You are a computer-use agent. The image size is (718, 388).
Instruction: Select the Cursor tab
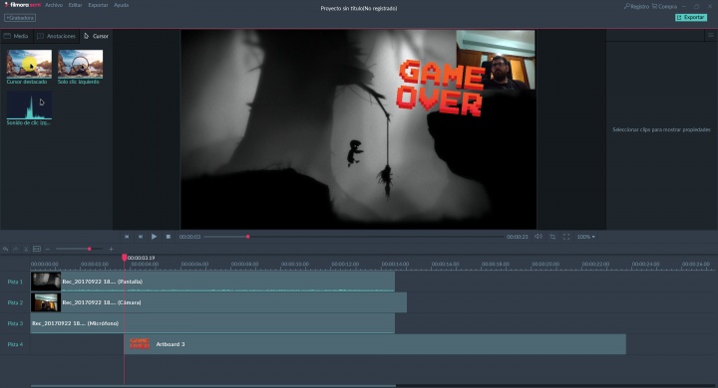click(x=96, y=36)
